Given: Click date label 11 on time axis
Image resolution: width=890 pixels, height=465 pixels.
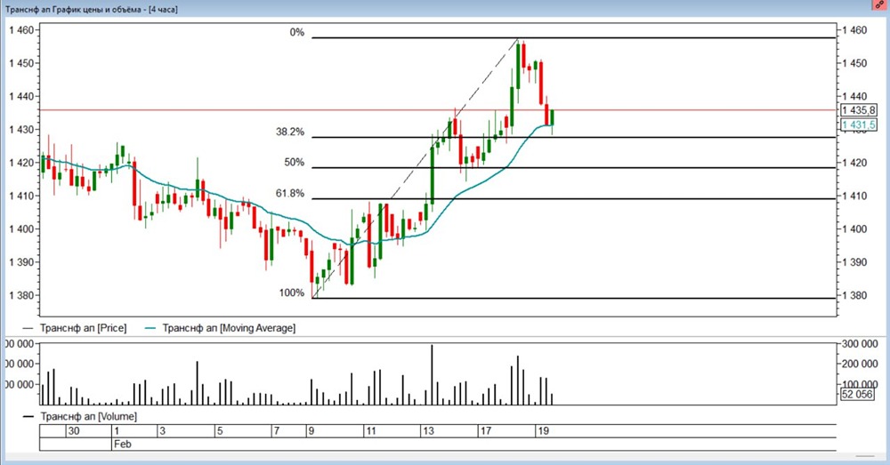Looking at the screenshot, I should pos(370,431).
